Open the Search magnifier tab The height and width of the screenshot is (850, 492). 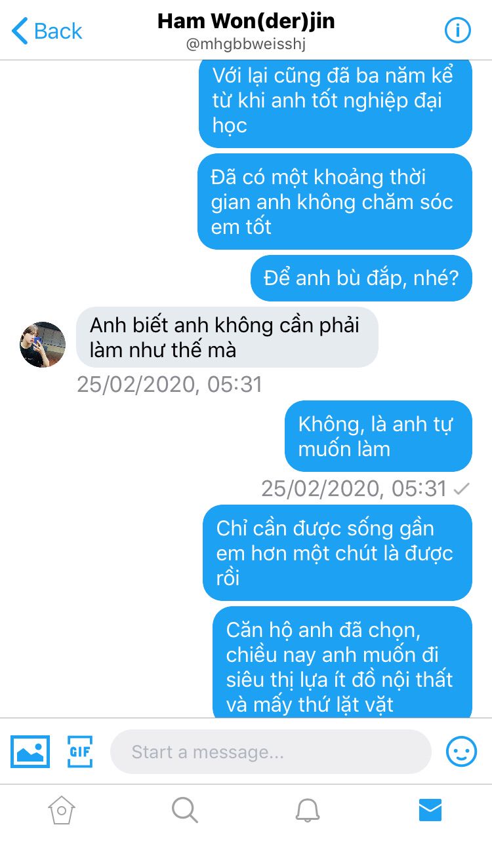tap(184, 811)
